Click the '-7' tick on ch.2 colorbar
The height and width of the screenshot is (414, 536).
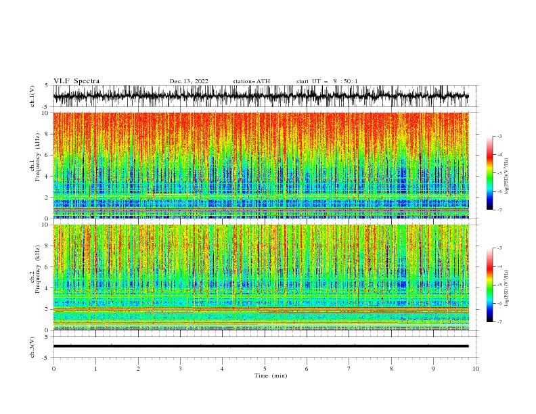click(499, 322)
